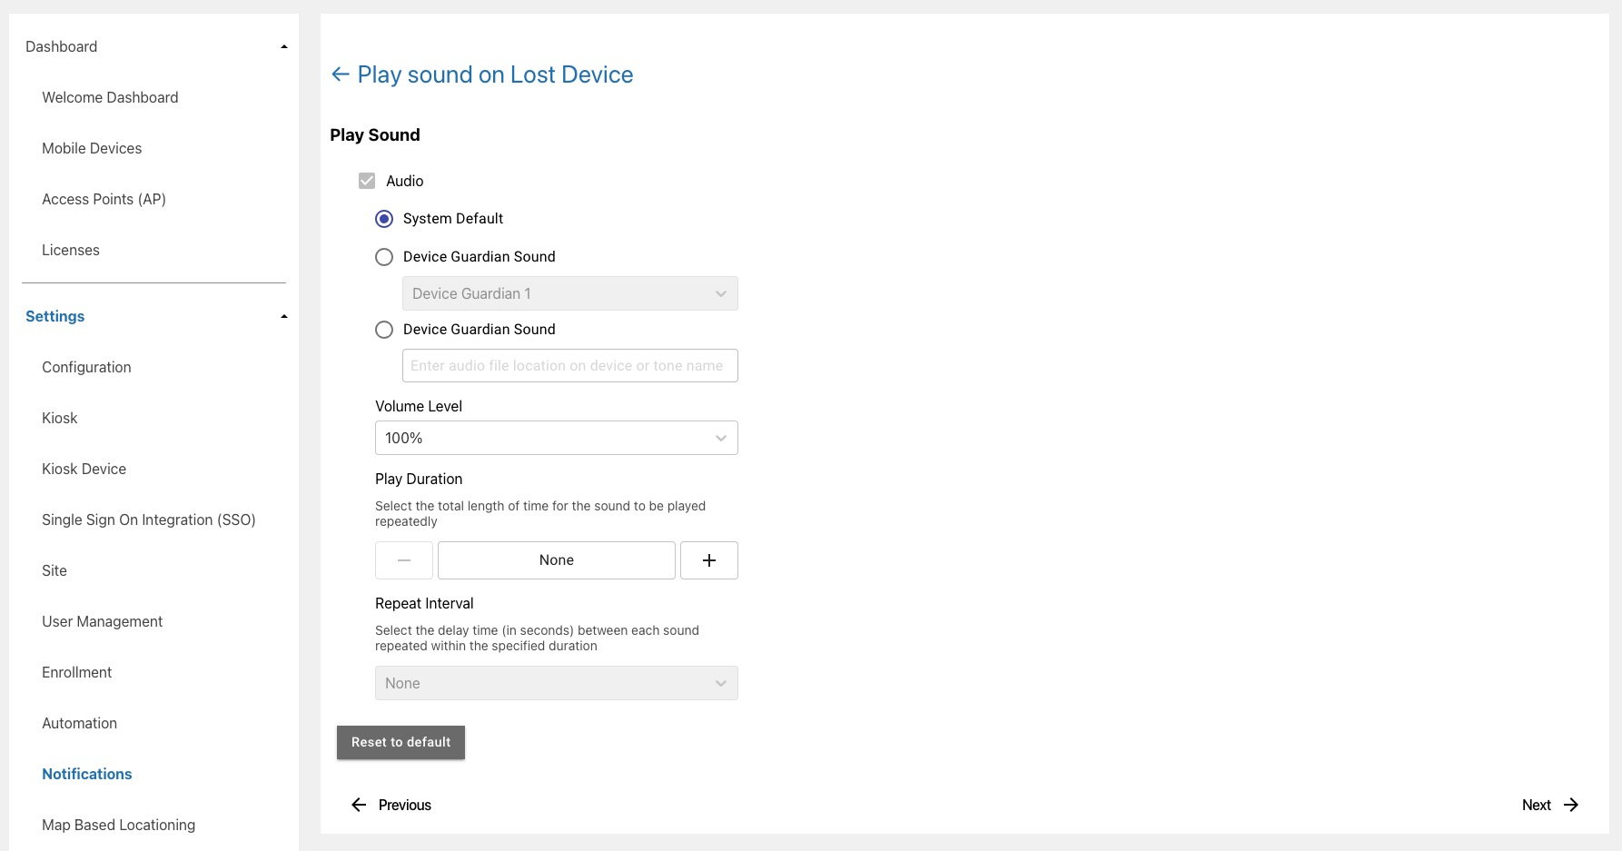Click the Previous arrow icon

[359, 805]
